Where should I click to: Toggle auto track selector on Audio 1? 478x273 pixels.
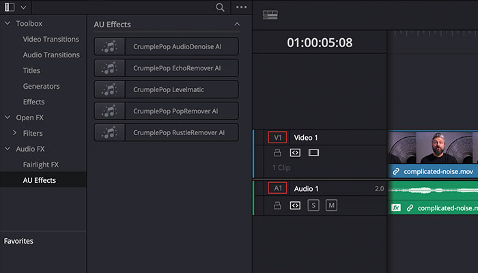295,205
